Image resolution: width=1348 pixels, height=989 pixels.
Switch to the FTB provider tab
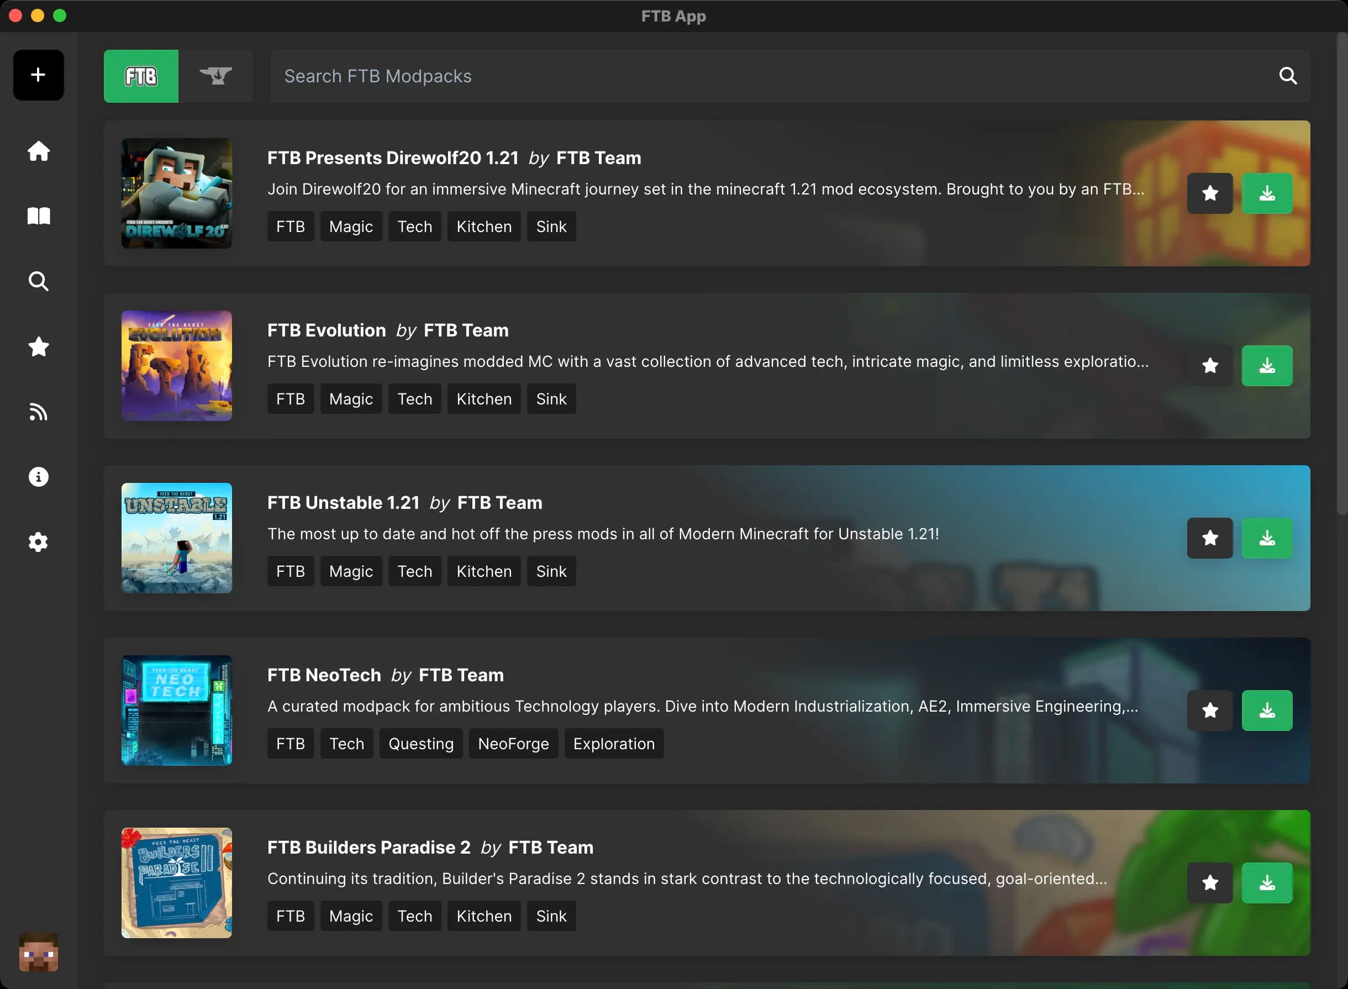(x=141, y=76)
